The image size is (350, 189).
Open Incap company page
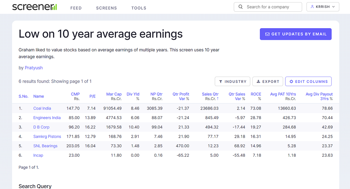[38, 155]
